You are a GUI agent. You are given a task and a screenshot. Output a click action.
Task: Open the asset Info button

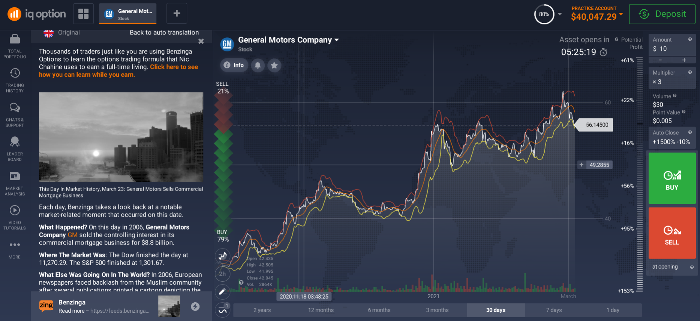point(234,65)
